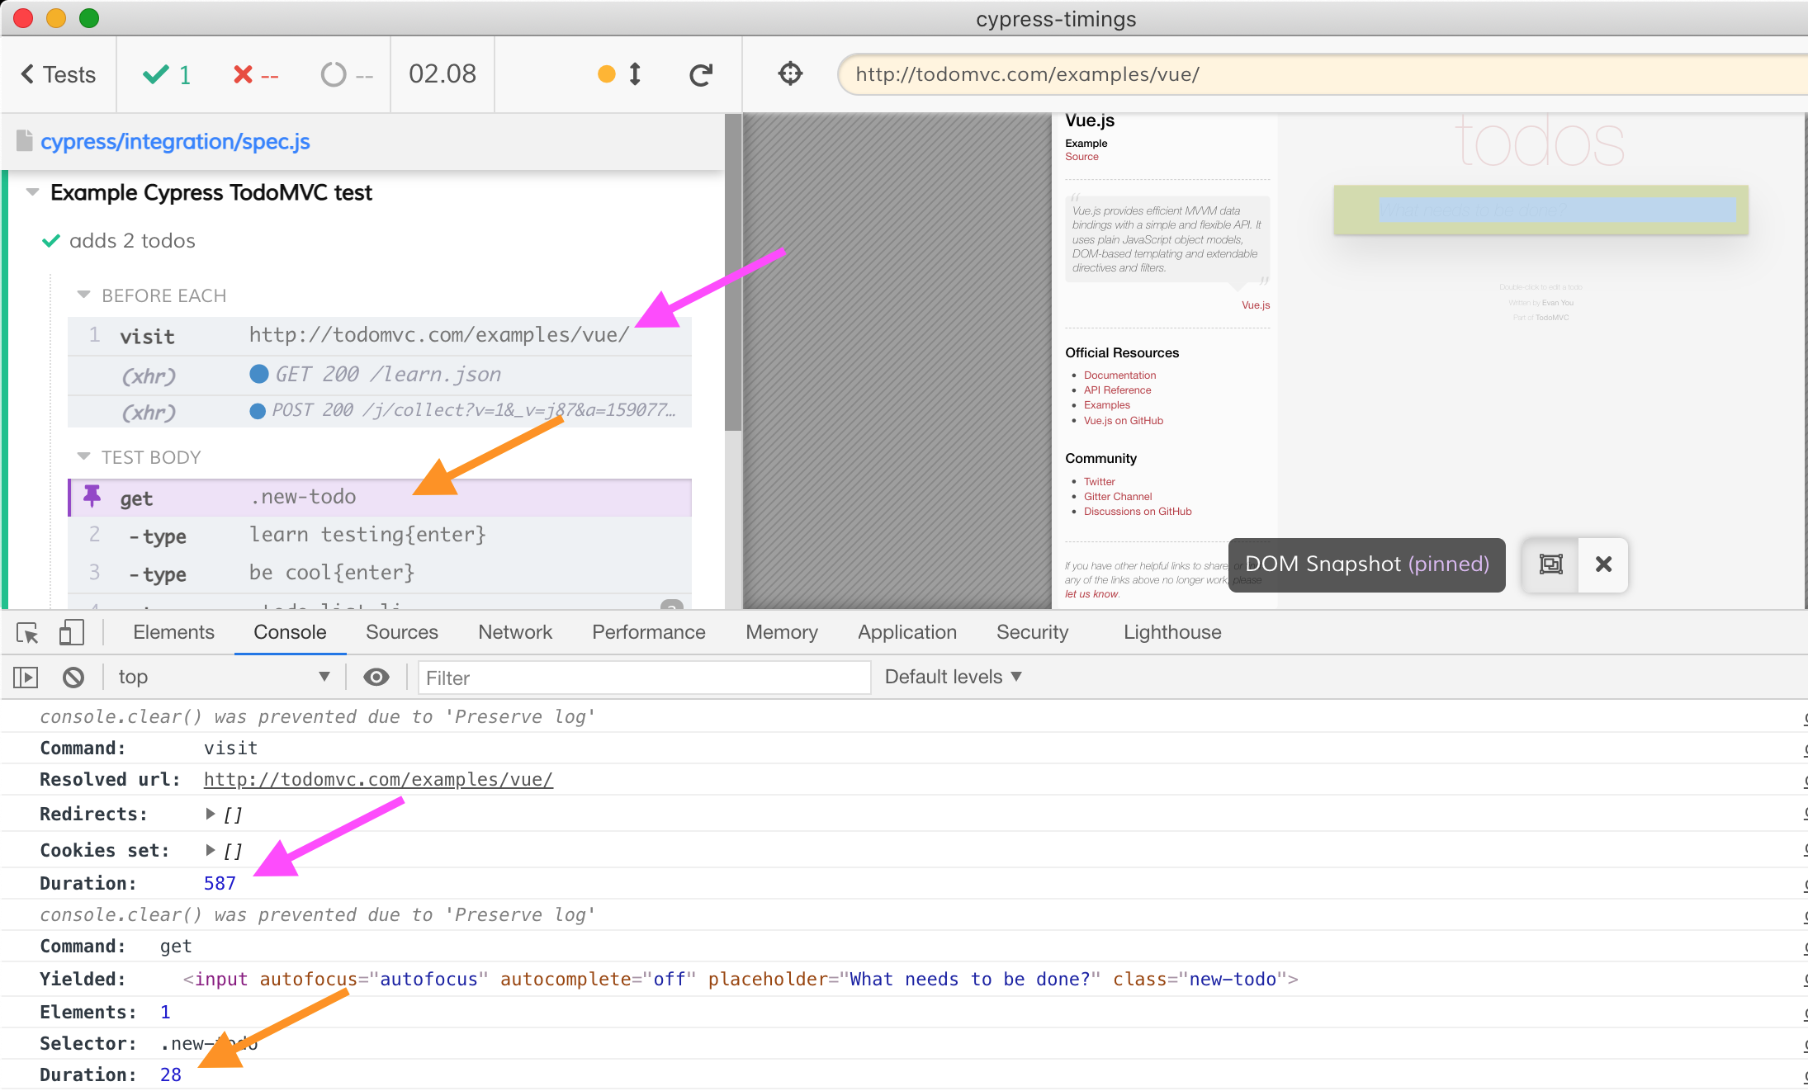Open the cypress/integration/spec.js file link
This screenshot has height=1091, width=1808.
tap(175, 142)
